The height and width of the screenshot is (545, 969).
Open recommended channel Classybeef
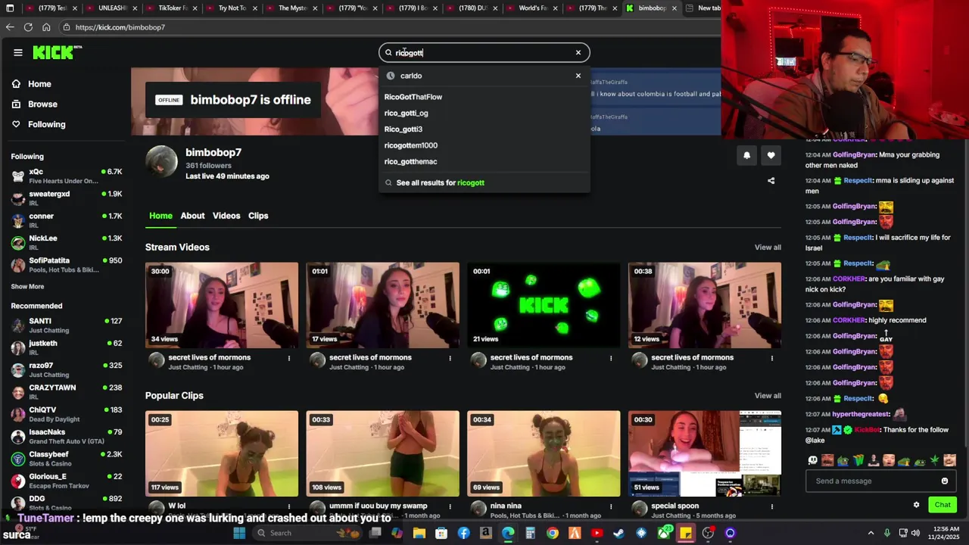(x=67, y=458)
